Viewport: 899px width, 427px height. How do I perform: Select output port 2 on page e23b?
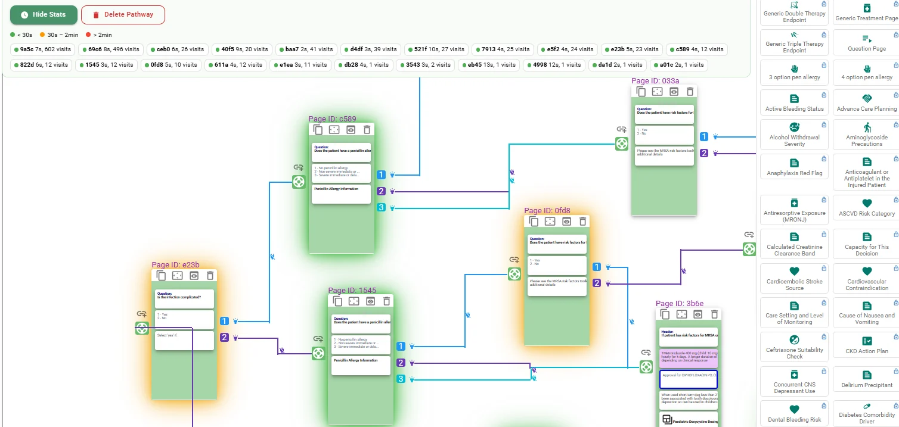pos(225,337)
